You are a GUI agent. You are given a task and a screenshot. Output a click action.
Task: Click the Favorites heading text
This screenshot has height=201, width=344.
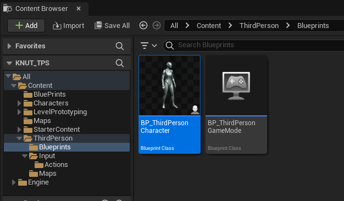tap(30, 46)
